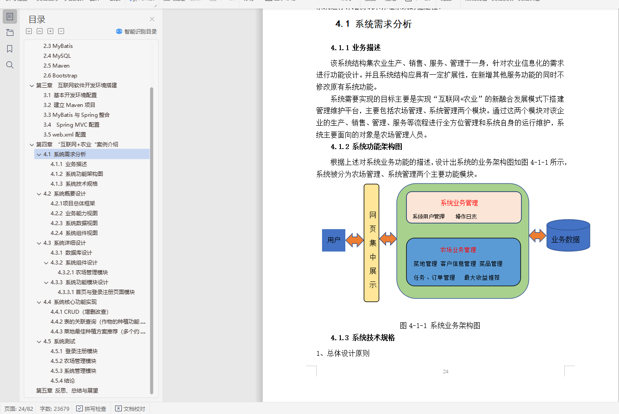Collapse the 4.5 系统测试 chevron
Screen dimensions: 619x414
pyautogui.click(x=39, y=341)
